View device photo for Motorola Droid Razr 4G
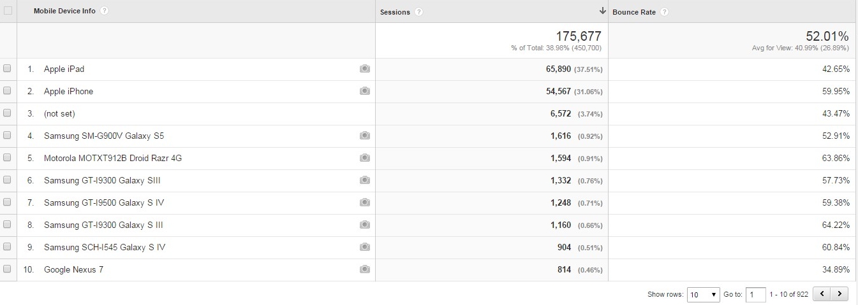Screen dimensions: 858x305 coord(364,158)
